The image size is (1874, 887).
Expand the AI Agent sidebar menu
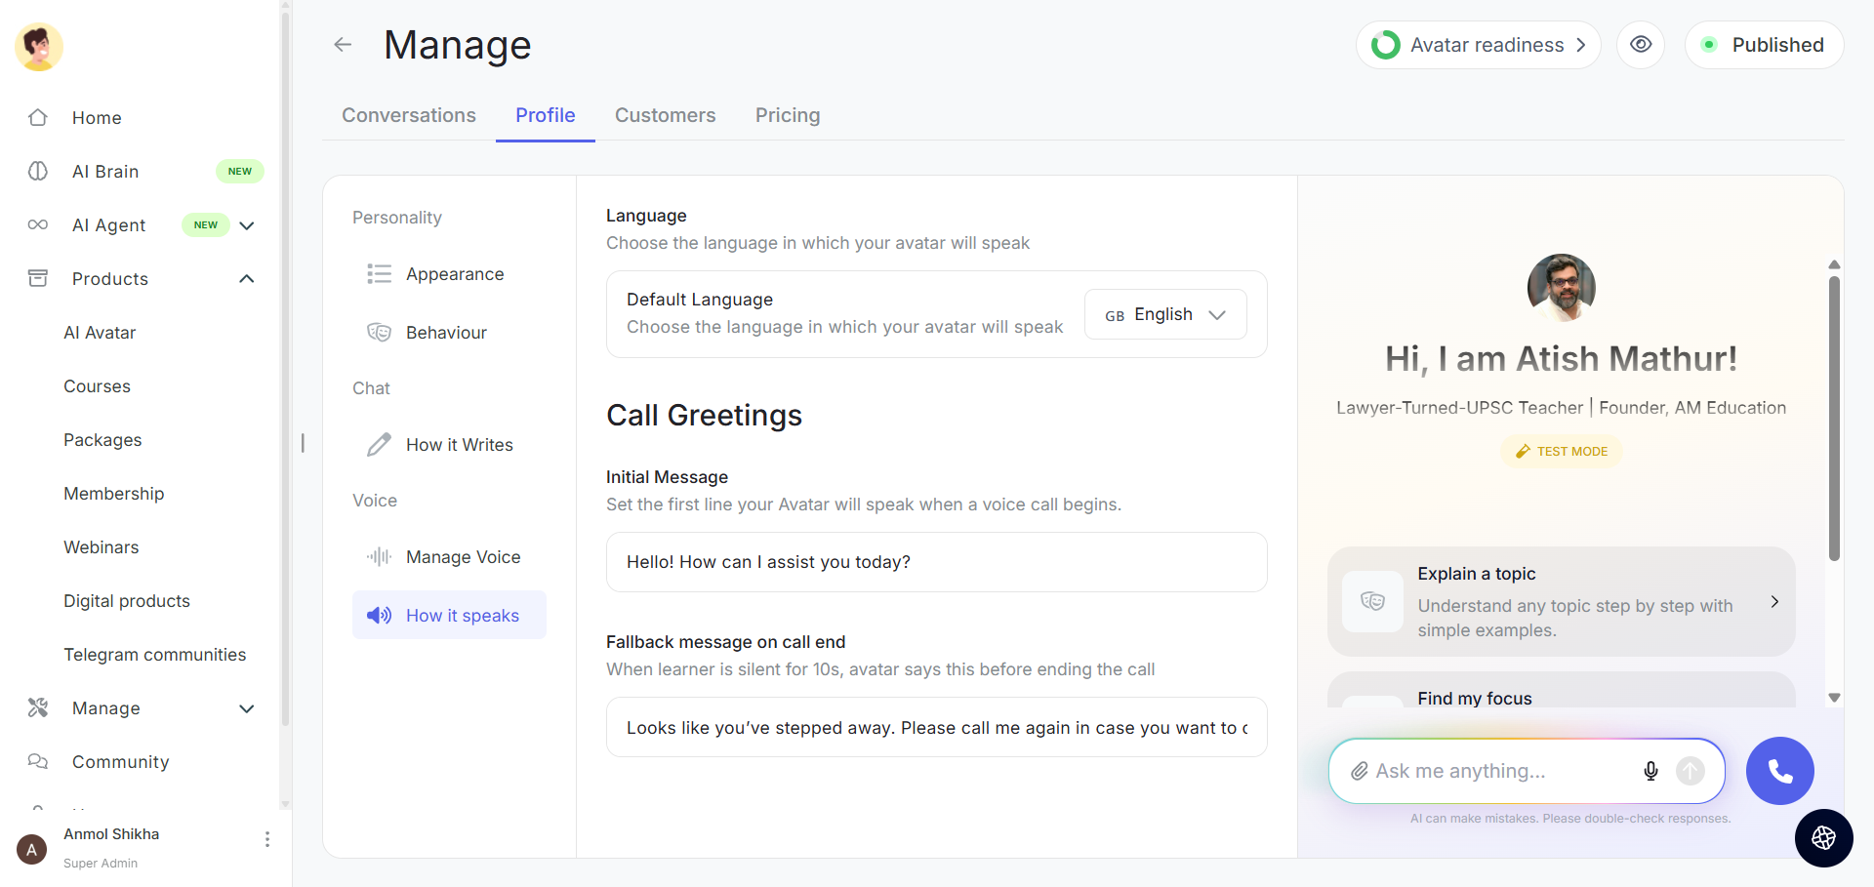pos(247,225)
